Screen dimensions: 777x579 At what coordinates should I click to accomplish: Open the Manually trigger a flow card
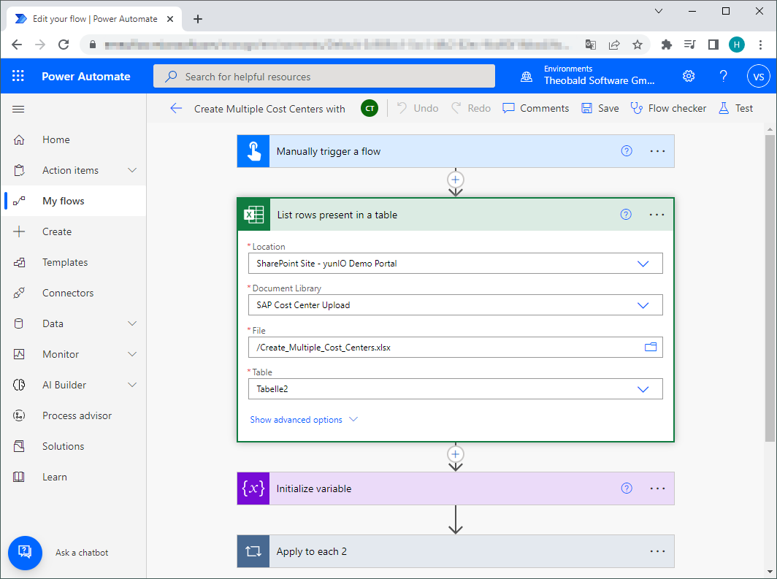456,151
